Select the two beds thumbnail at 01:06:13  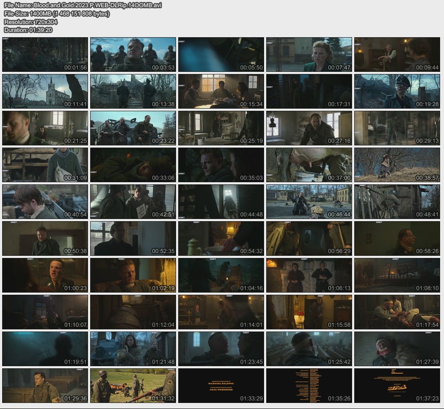309,275
